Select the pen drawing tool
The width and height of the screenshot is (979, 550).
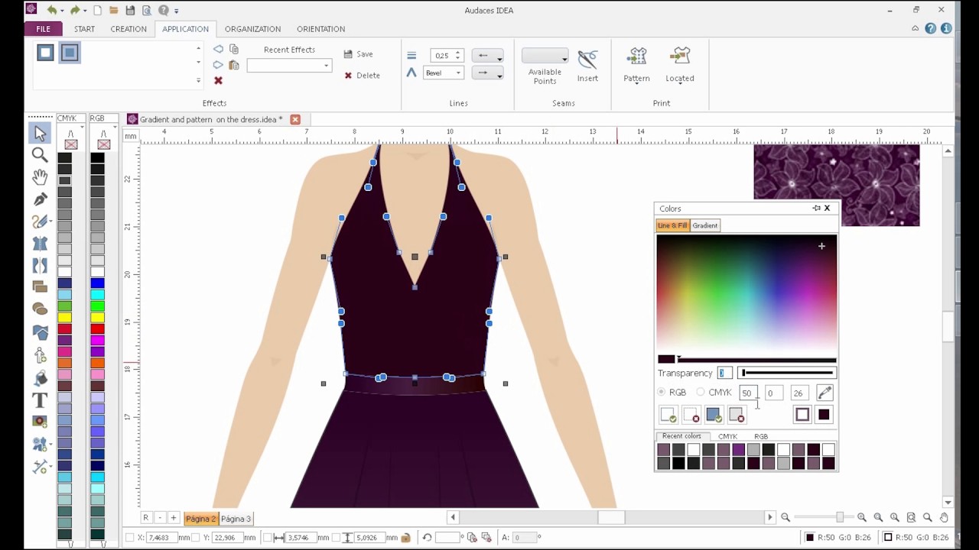[x=40, y=199]
